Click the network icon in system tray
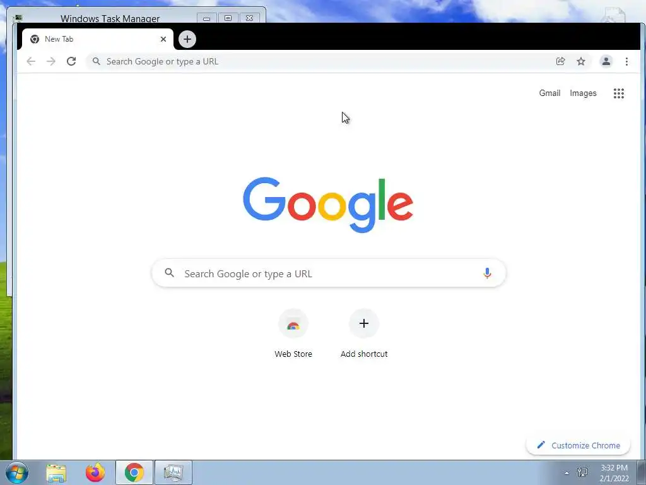Image resolution: width=646 pixels, height=485 pixels. click(582, 472)
